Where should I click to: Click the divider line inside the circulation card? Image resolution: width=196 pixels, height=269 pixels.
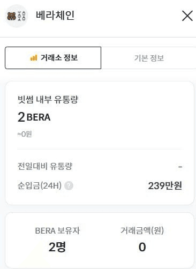pos(100,149)
